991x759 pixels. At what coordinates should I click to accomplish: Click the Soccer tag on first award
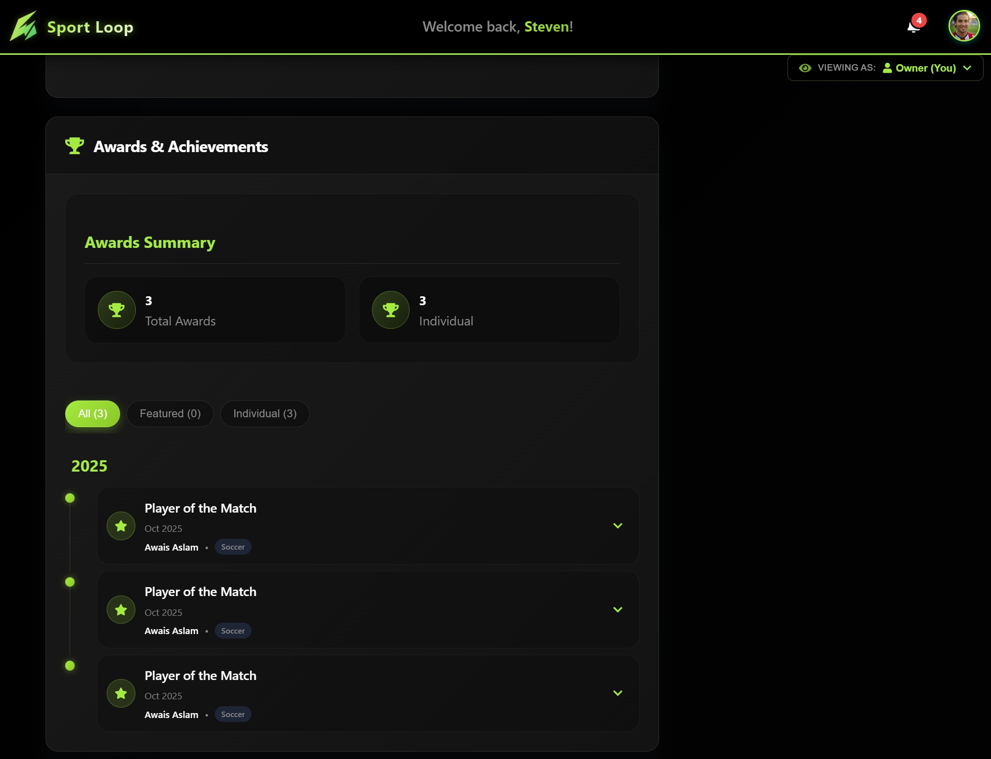coord(233,547)
